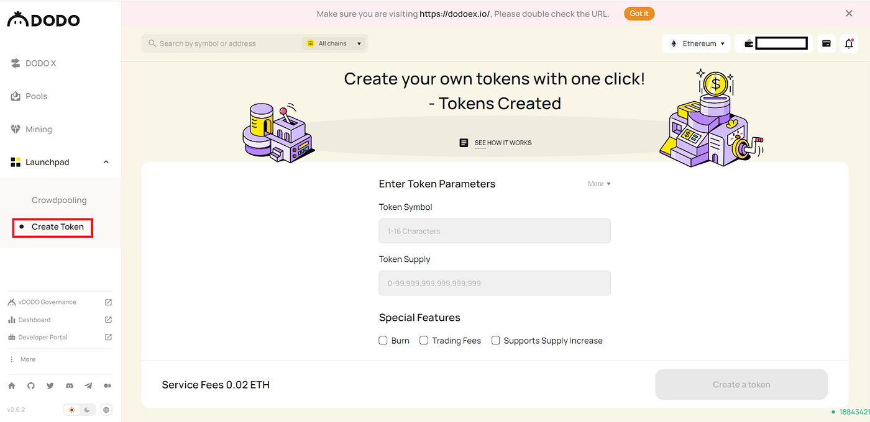Collapse the Launchpad menu chevron
This screenshot has width=870, height=422.
[106, 162]
